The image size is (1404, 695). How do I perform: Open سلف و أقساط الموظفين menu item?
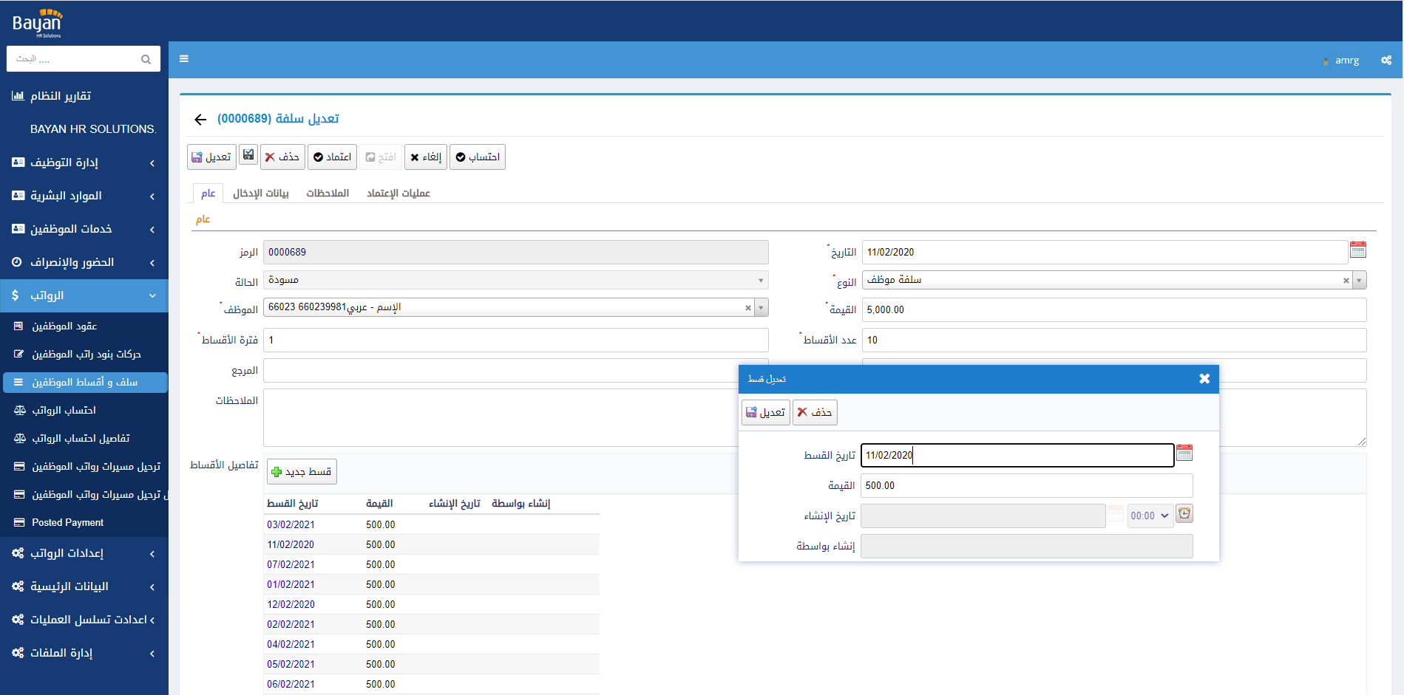85,383
